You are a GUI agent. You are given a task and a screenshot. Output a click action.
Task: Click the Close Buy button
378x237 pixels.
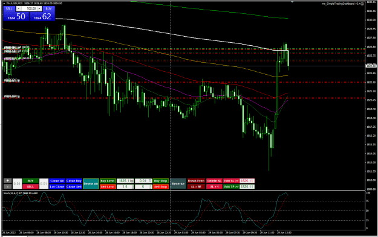pos(74,181)
